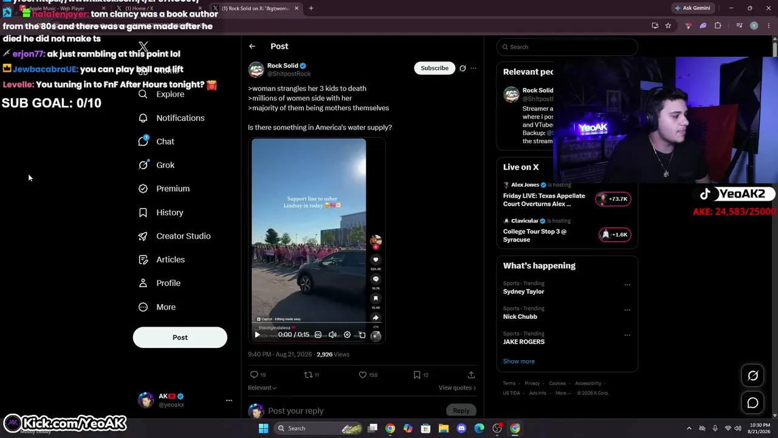Image resolution: width=778 pixels, height=438 pixels.
Task: Open the floating Grok button
Action: pos(752,376)
